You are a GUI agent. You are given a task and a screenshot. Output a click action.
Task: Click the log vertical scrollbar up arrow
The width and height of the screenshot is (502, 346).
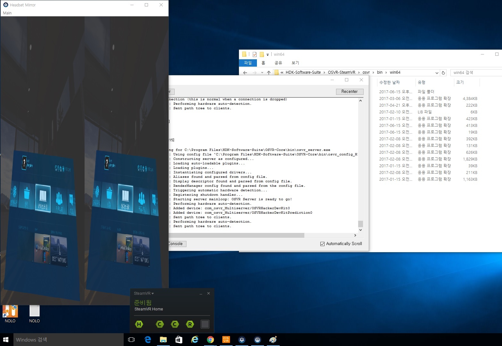360,101
